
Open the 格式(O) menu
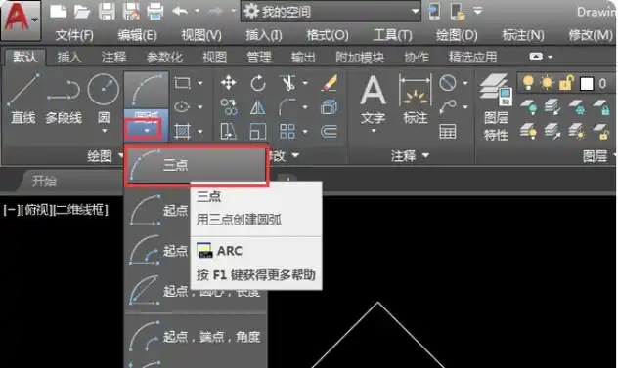pyautogui.click(x=328, y=36)
